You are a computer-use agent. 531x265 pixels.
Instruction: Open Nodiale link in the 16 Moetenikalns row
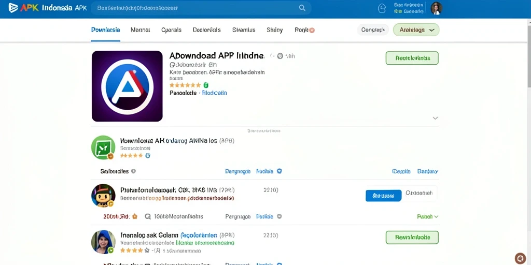[x=264, y=217]
